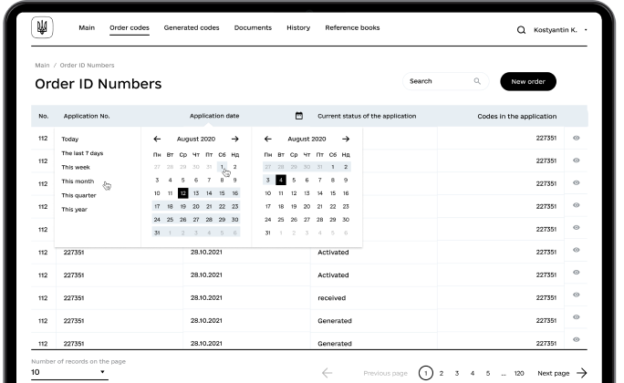Open the Main tab
This screenshot has height=383, width=624.
click(87, 27)
